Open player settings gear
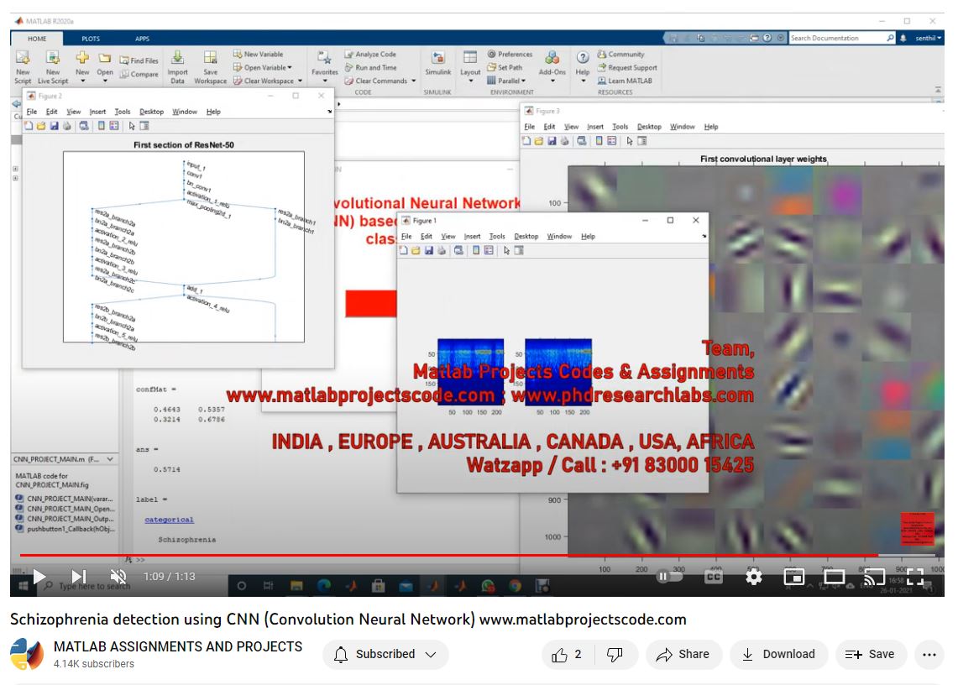 pos(753,576)
